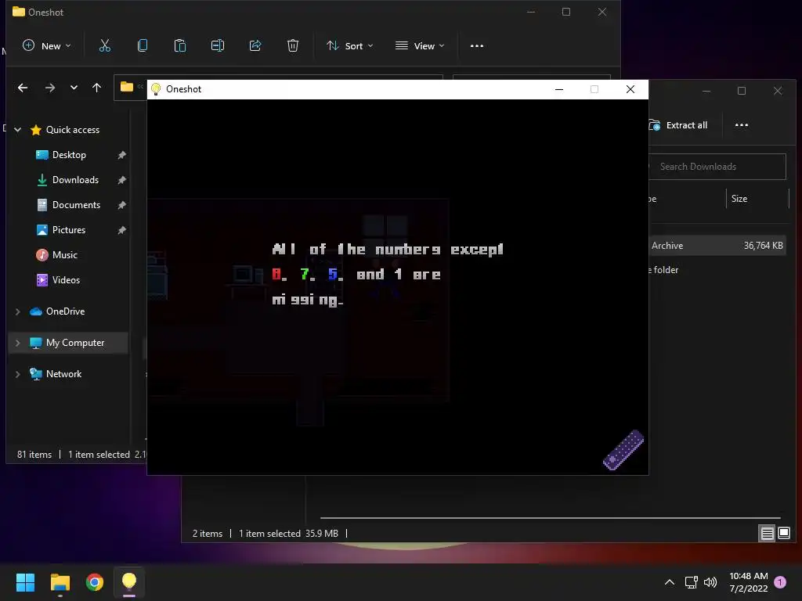Expand the Network tree node
The height and width of the screenshot is (601, 802).
pyautogui.click(x=17, y=373)
